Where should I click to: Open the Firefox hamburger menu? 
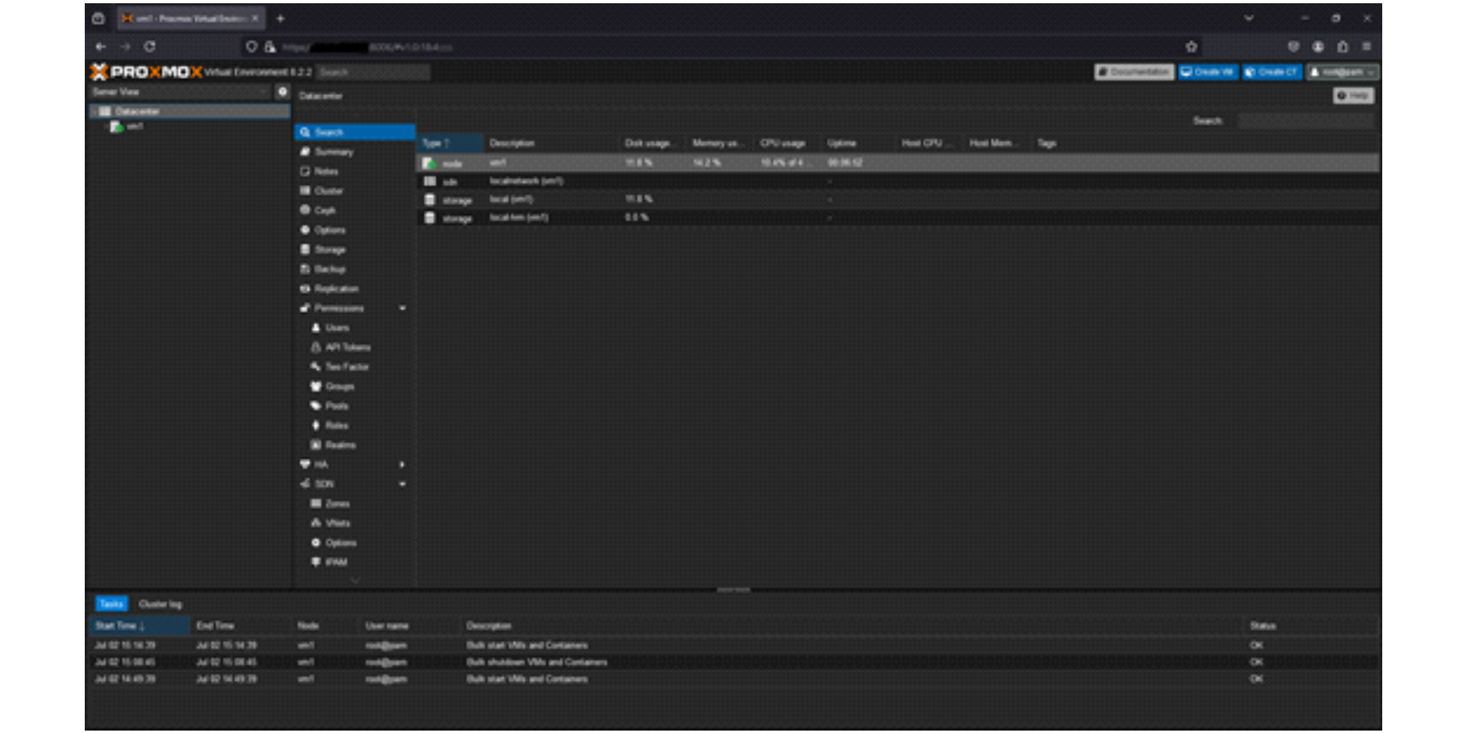click(1367, 47)
